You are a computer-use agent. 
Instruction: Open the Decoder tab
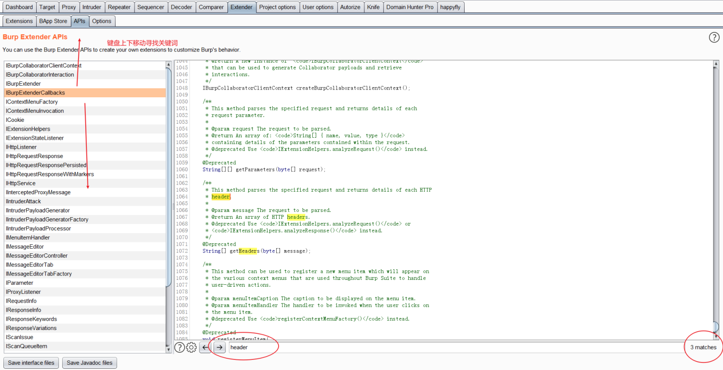click(182, 7)
